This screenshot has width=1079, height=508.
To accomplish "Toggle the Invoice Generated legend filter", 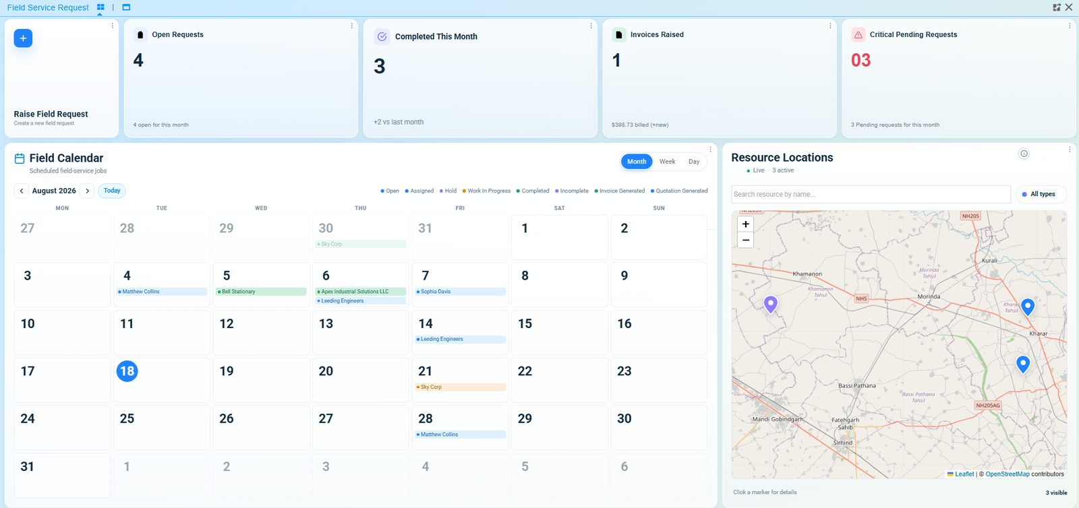I will point(620,191).
